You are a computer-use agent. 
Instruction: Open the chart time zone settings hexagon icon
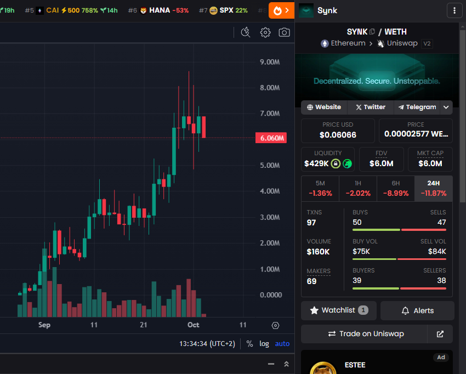coord(275,325)
